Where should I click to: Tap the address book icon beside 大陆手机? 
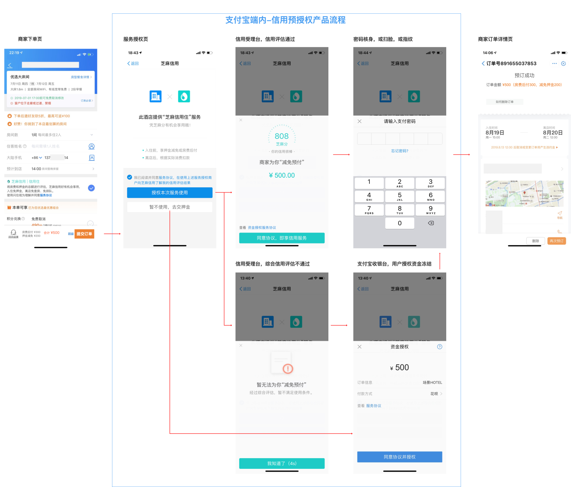(x=92, y=158)
